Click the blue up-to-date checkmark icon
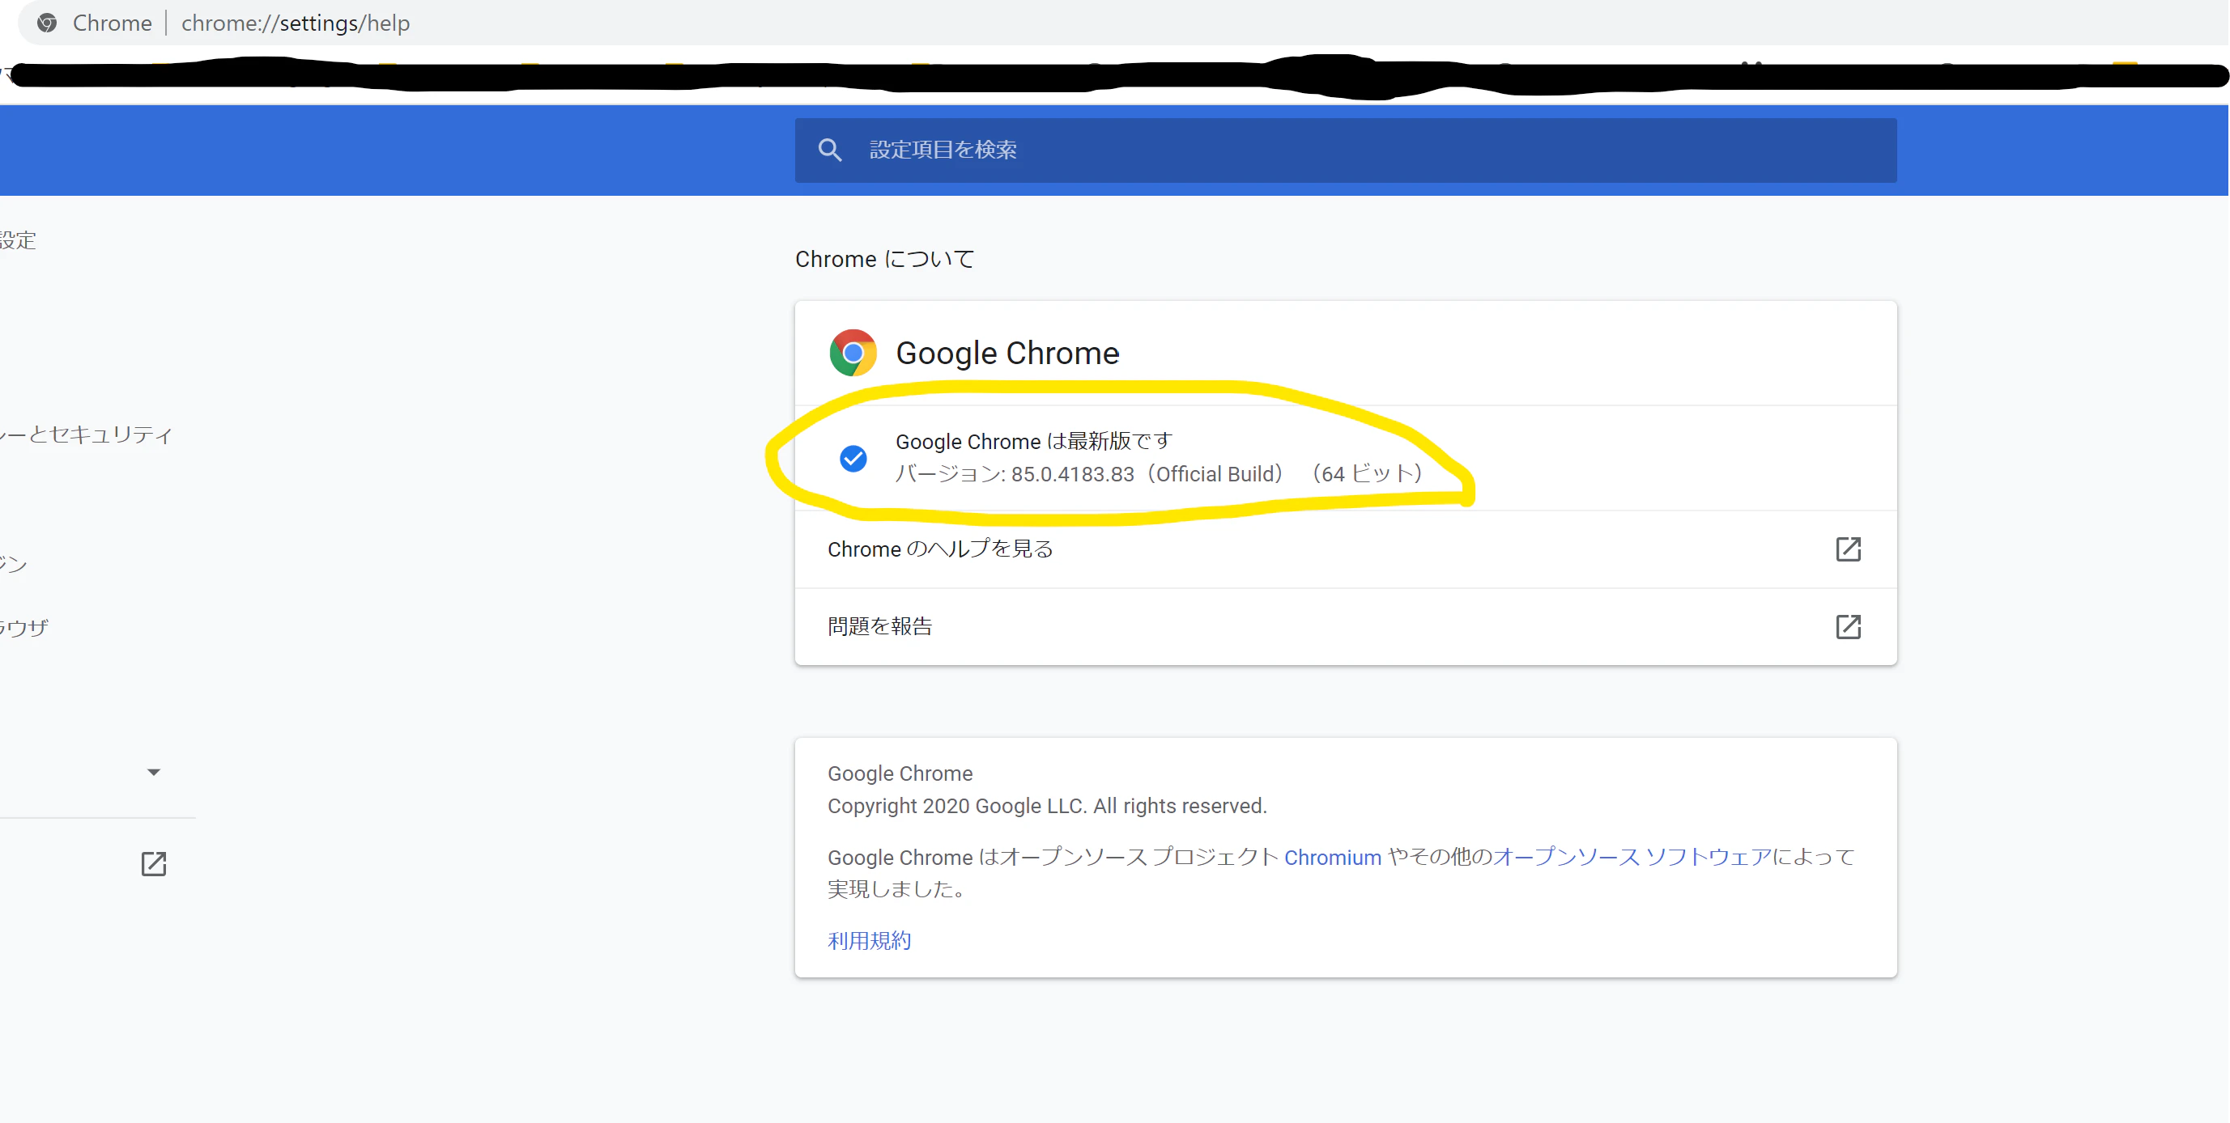 click(x=853, y=459)
